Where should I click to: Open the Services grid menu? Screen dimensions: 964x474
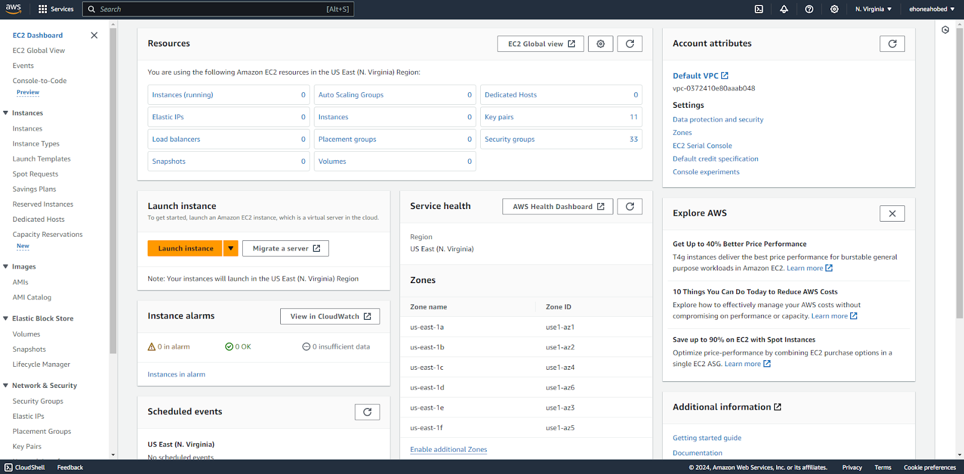(55, 9)
